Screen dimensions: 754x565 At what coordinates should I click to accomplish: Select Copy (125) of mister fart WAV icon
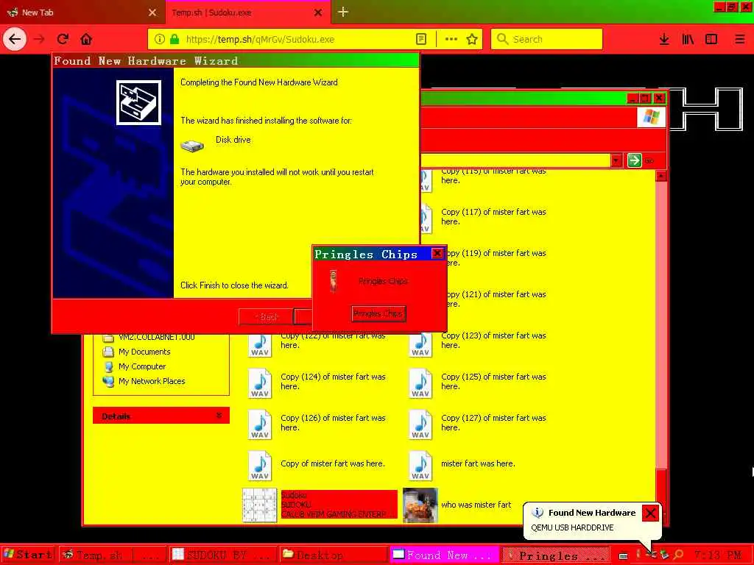point(420,383)
